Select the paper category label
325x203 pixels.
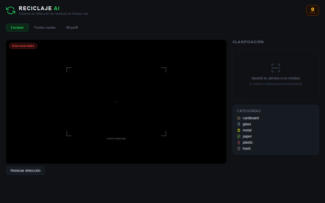247,136
